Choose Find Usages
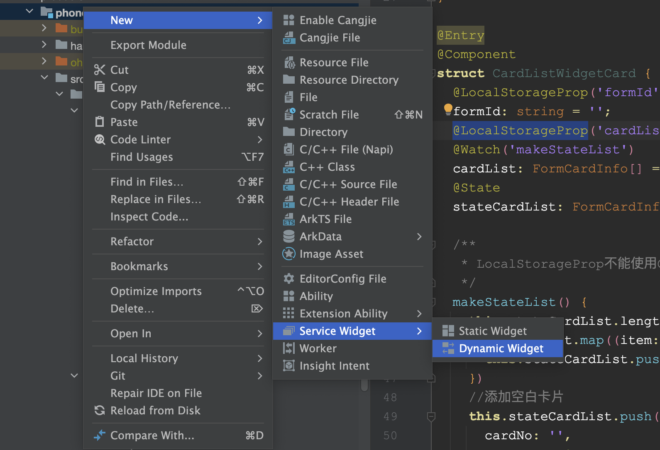Viewport: 660px width, 450px height. 178,157
